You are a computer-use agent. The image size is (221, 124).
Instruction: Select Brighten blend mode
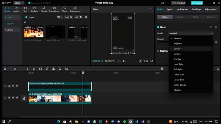click(191, 44)
